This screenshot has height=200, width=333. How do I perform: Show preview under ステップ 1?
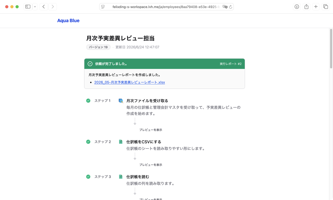point(151,130)
